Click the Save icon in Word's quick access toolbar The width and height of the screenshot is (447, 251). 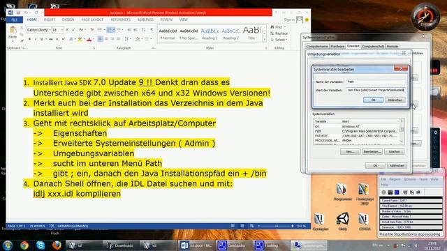[x=18, y=13]
